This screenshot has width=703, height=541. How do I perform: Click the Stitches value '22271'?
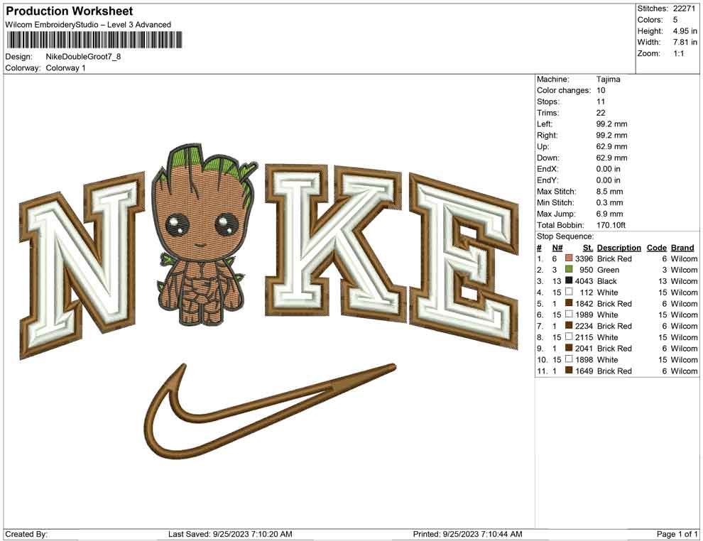(684, 9)
